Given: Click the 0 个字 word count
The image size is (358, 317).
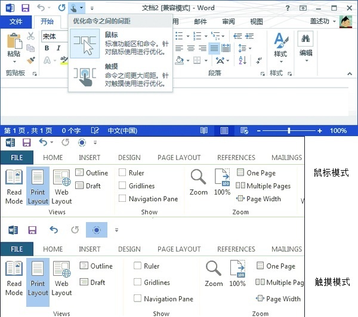Looking at the screenshot, I should click(x=71, y=131).
